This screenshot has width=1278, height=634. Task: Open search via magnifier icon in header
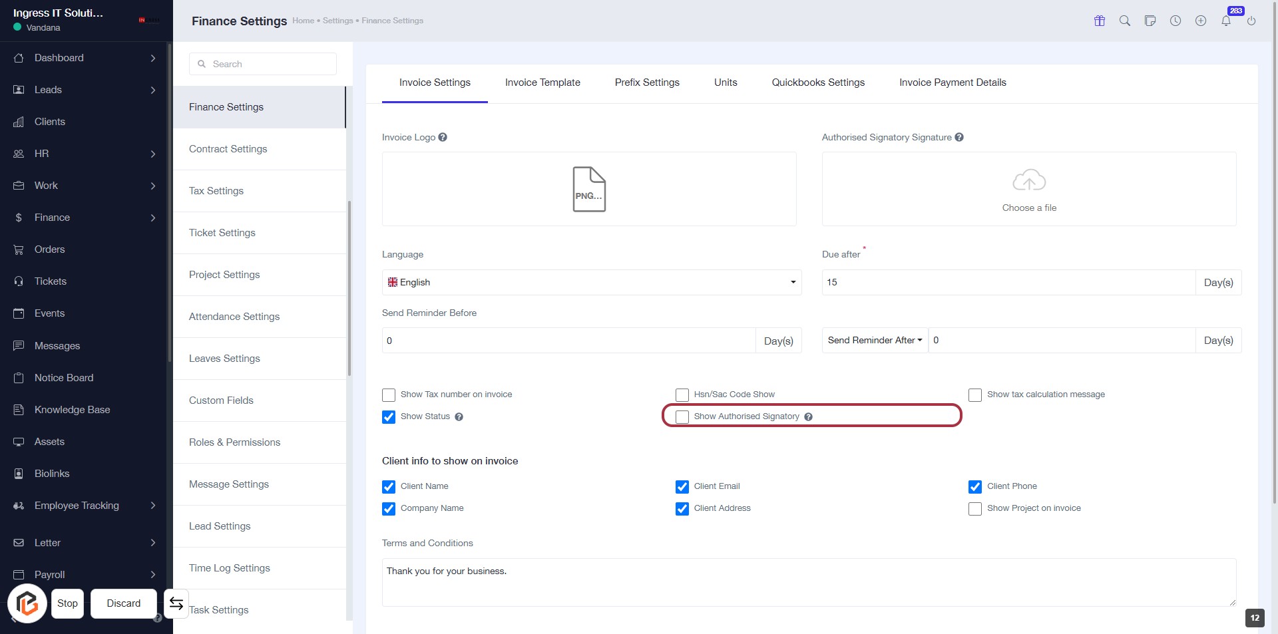point(1125,21)
